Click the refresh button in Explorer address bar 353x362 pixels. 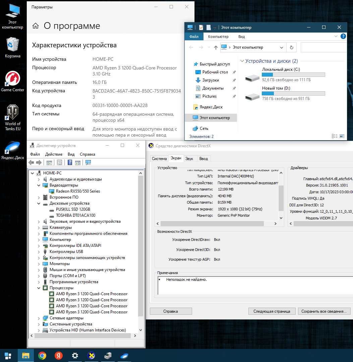(291, 47)
